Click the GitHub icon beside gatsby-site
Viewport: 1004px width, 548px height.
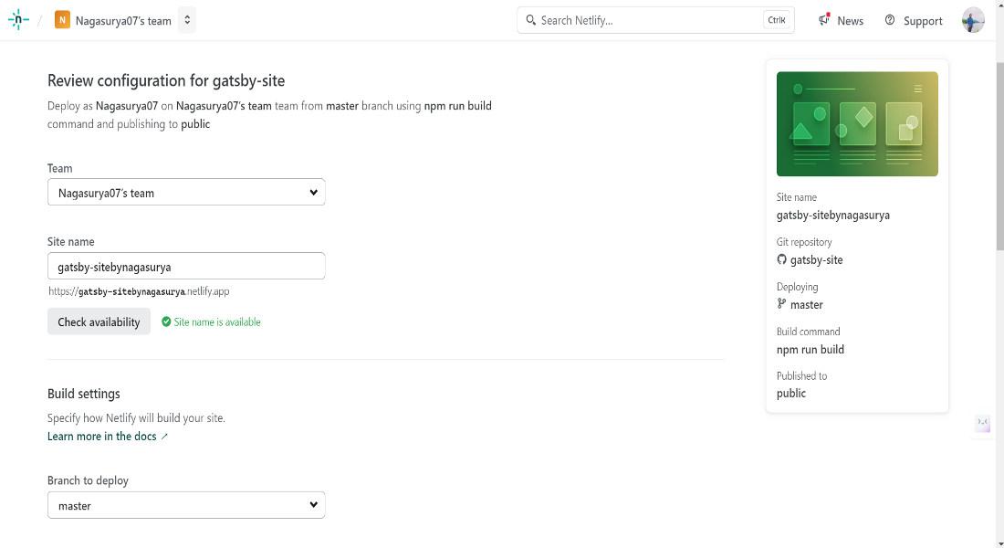point(782,259)
